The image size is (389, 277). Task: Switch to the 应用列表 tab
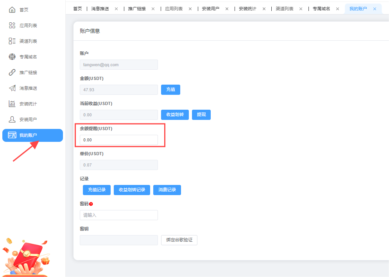point(174,9)
